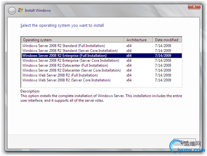Image resolution: width=207 pixels, height=156 pixels.
Task: Select Windows Server 2008 R2 Enterprise (Server Core Installation)
Action: [102, 60]
